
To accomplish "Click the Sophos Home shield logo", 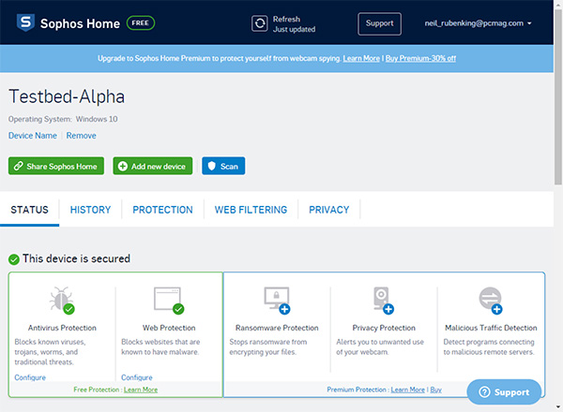I will point(21,22).
